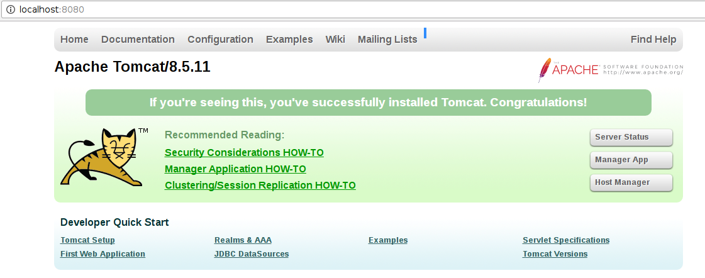Click the Recommended Reading heading
Viewport: 705px width, 278px height.
click(x=225, y=135)
